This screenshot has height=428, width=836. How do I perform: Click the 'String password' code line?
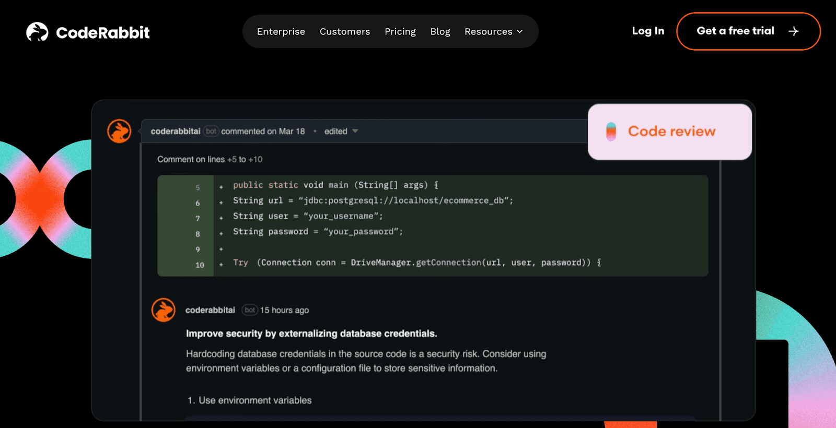[x=318, y=231]
